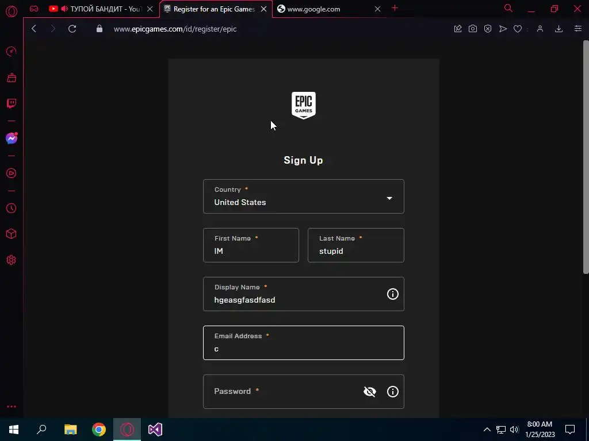Image resolution: width=589 pixels, height=441 pixels.
Task: Open the Player icon in sidebar
Action: [12, 173]
